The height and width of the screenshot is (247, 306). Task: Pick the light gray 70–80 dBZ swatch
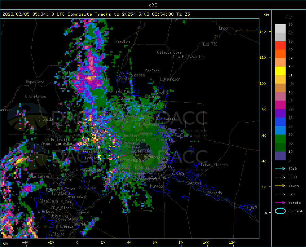coord(280,29)
